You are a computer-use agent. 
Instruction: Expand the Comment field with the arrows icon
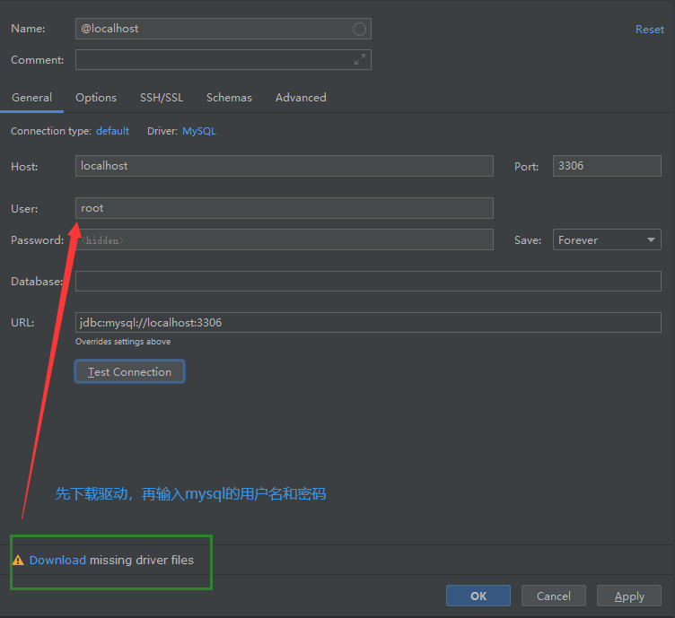pos(360,60)
